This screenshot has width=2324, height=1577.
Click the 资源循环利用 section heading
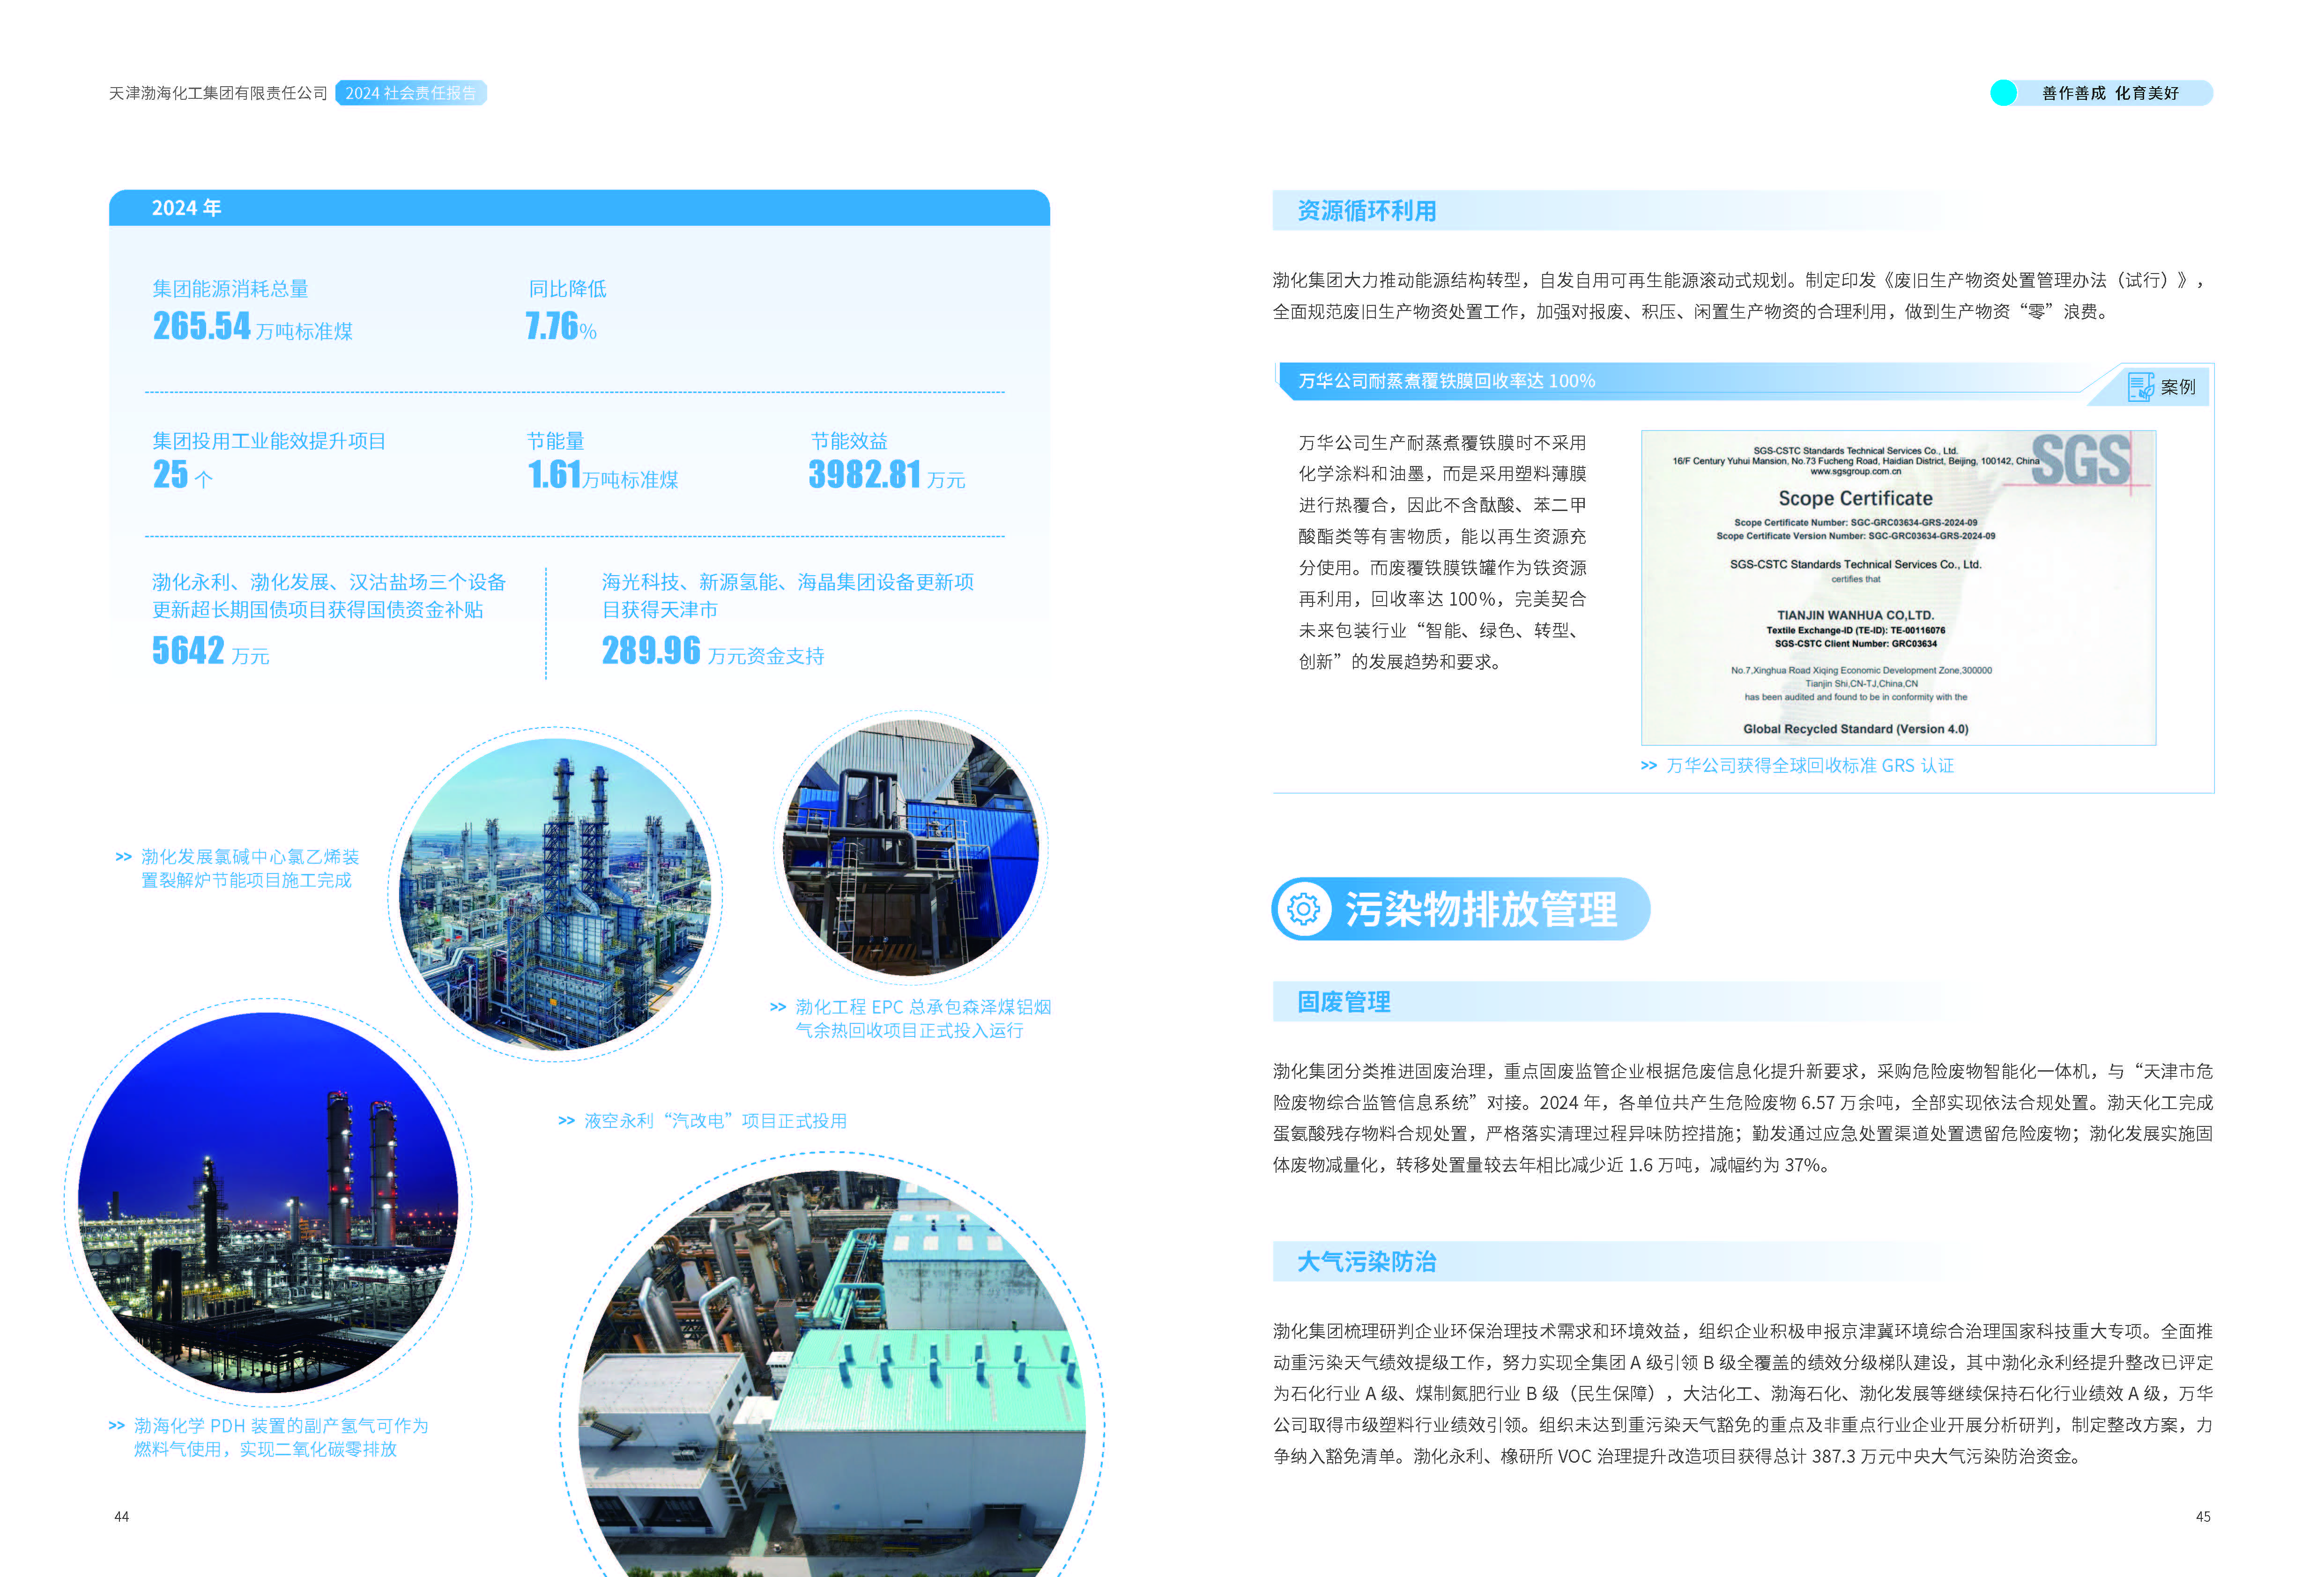(1366, 211)
